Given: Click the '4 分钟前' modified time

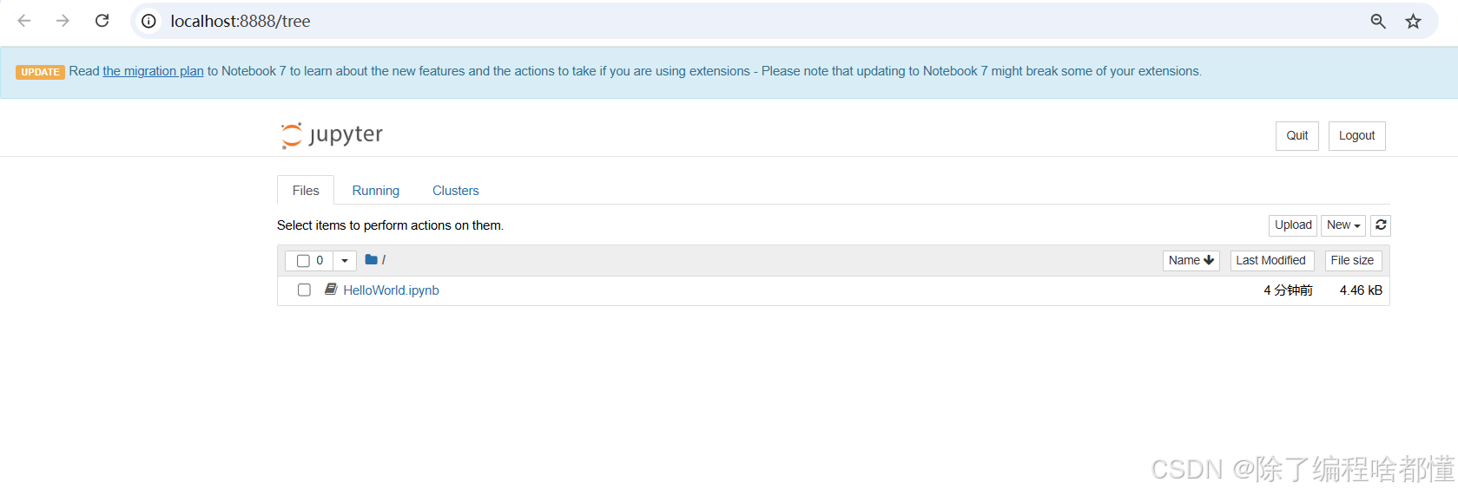Looking at the screenshot, I should click(x=1288, y=290).
